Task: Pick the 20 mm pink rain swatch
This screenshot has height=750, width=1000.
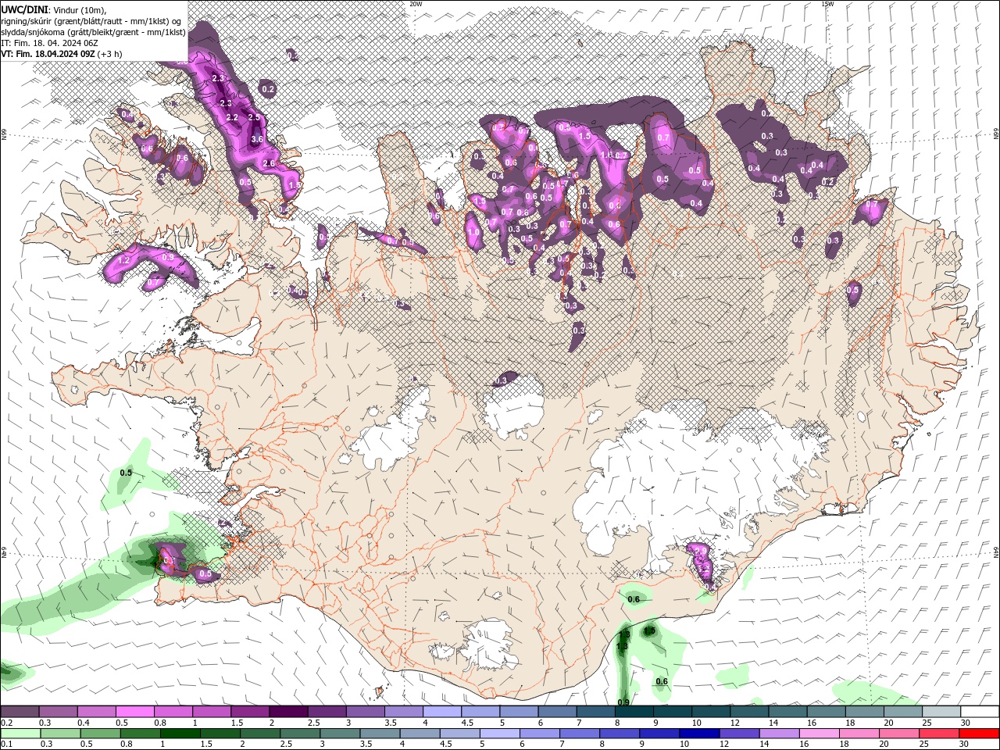Action: coord(899,734)
